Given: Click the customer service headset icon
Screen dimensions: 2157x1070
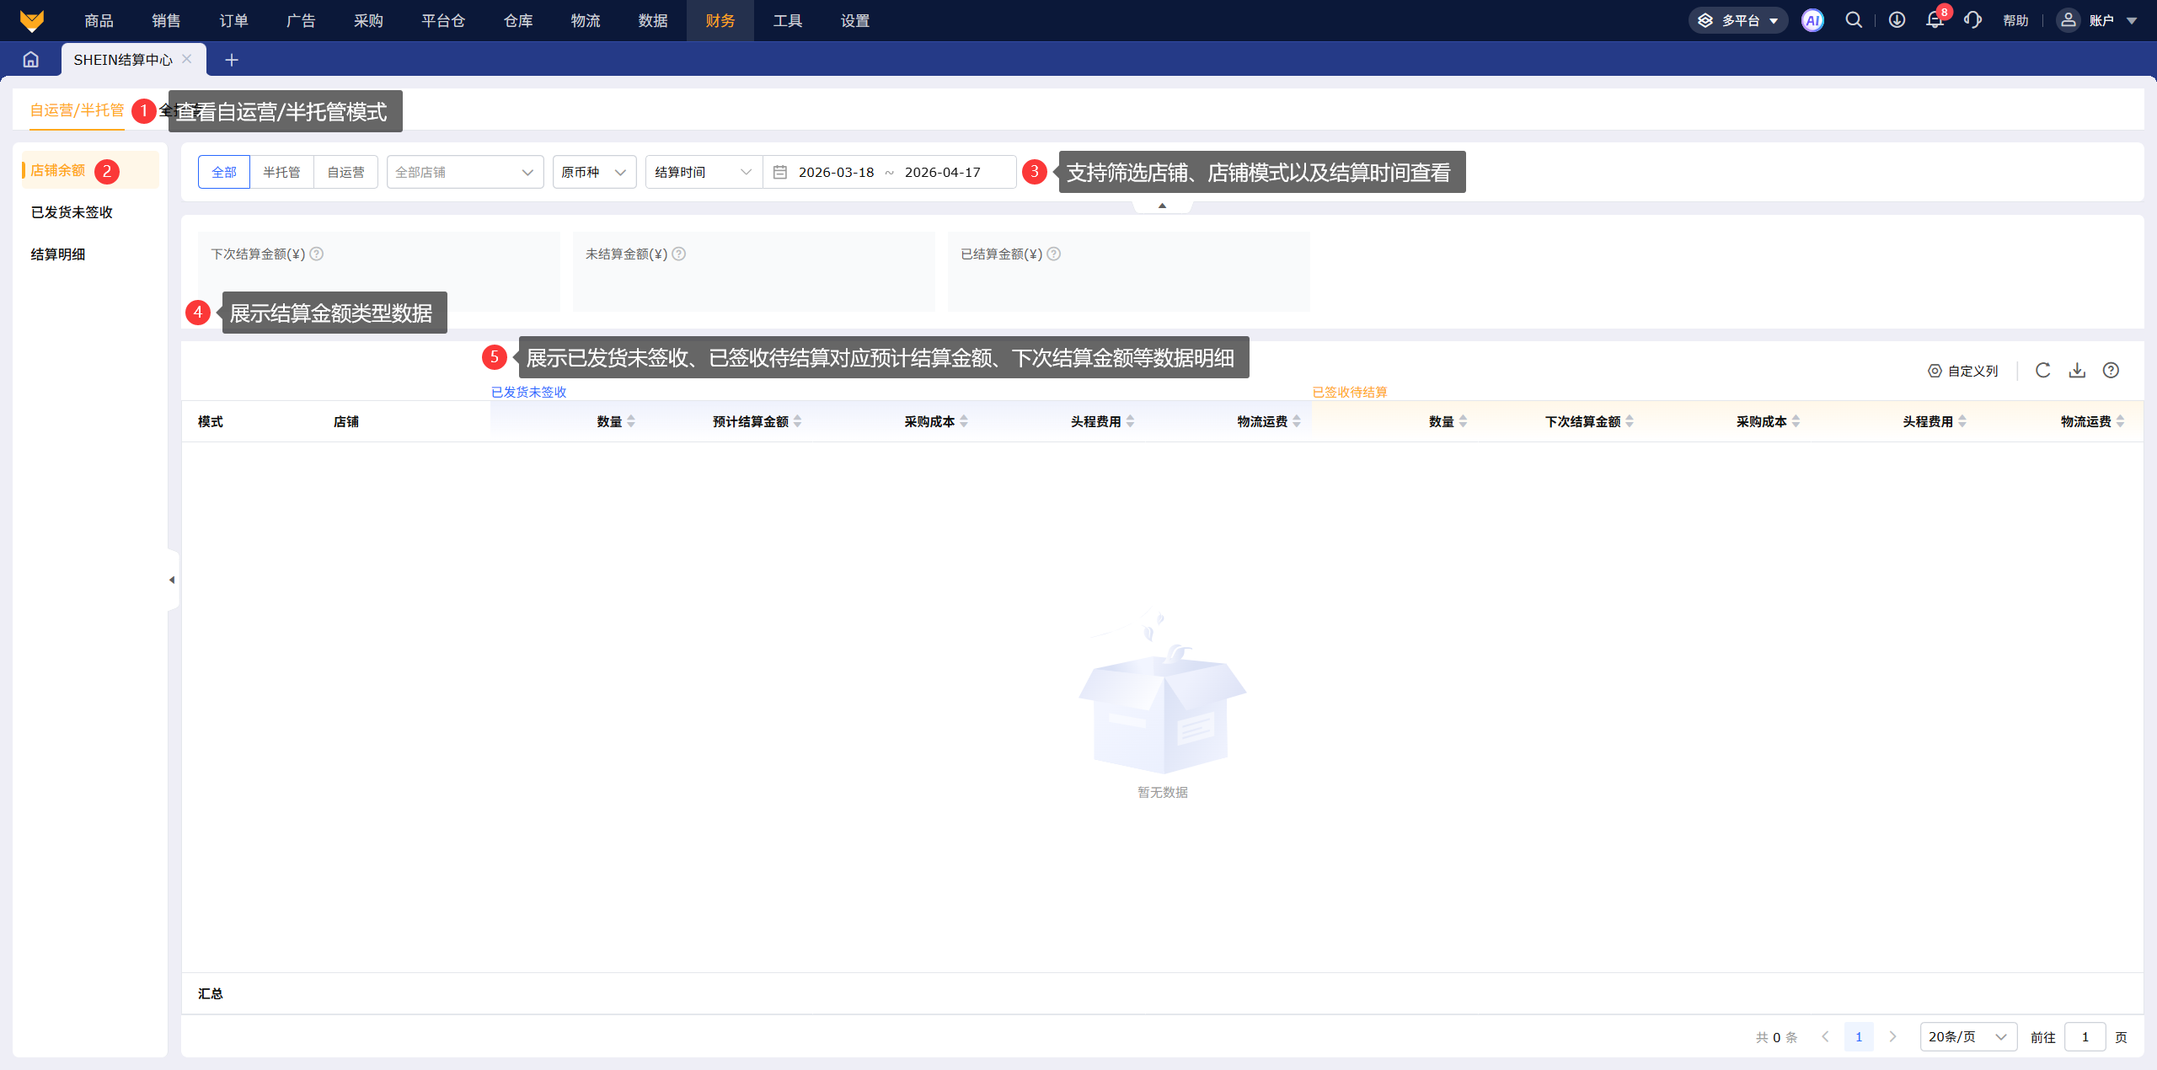Looking at the screenshot, I should coord(1972,20).
